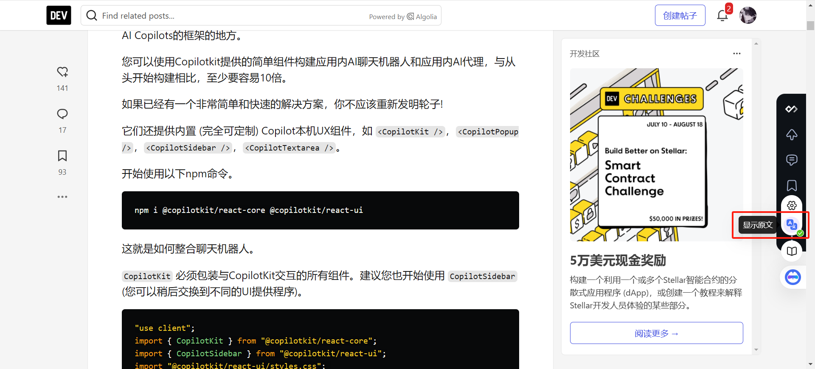The width and height of the screenshot is (815, 369).
Task: Click the search magnifier icon
Action: tap(92, 16)
